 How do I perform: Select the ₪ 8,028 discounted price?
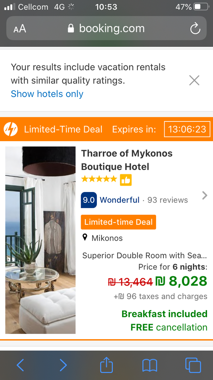click(182, 281)
